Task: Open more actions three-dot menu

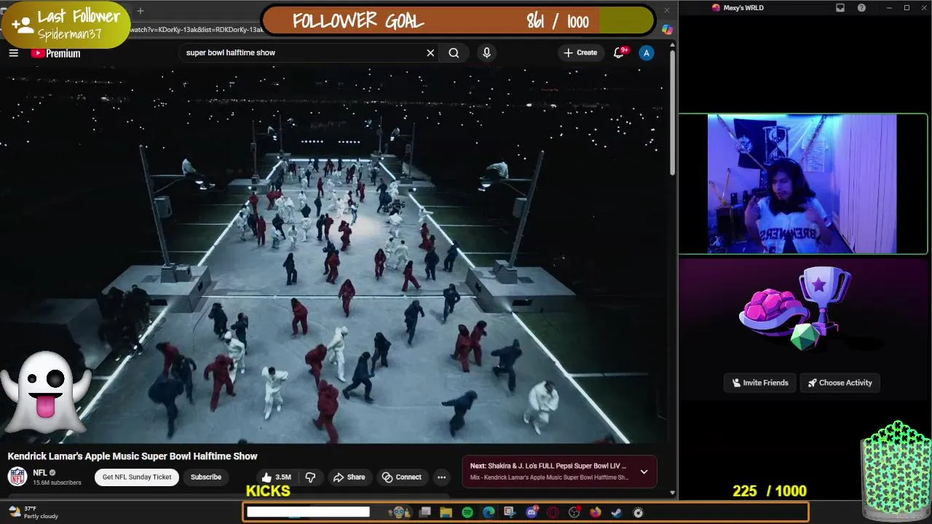Action: (x=441, y=477)
